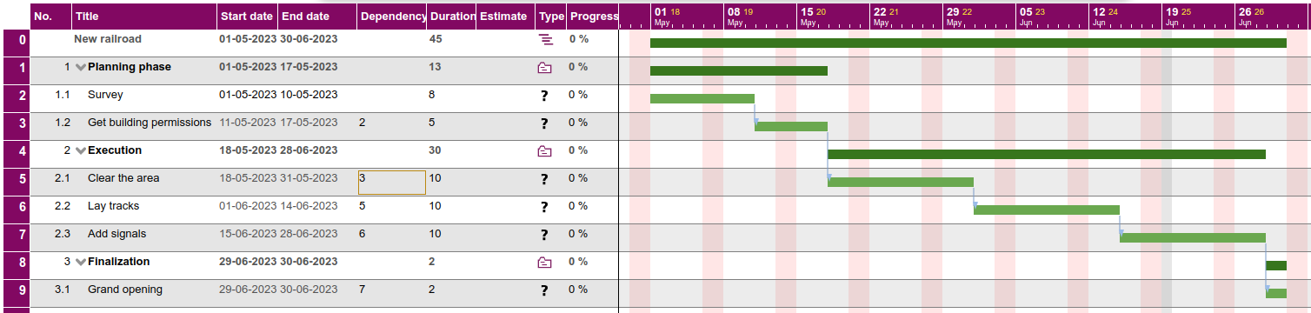This screenshot has height=313, width=1311.
Task: Click the folder type icon of Planning phase
Action: click(x=545, y=67)
